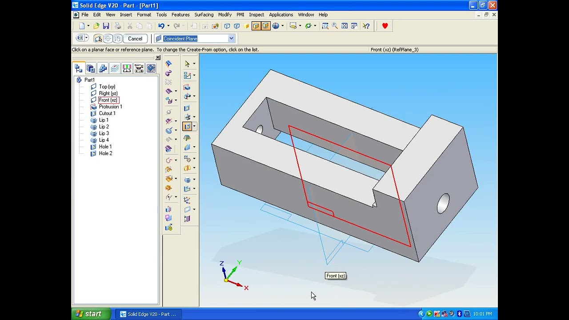
Task: Click the Mirror Copy feature icon
Action: click(x=187, y=168)
